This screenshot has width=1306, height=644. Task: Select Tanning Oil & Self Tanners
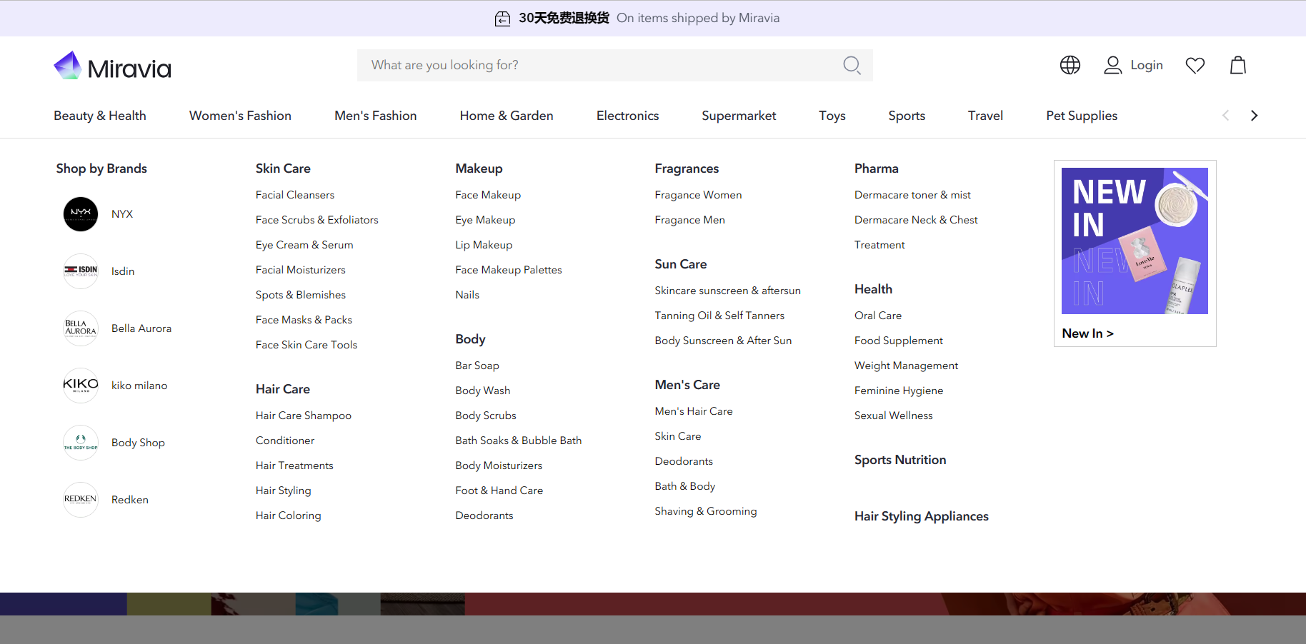coord(719,316)
